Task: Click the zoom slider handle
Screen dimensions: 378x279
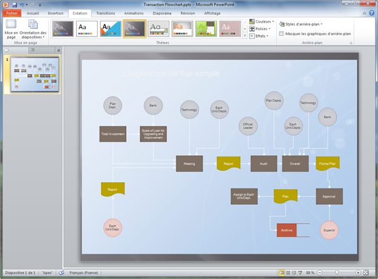Action: click(x=337, y=272)
